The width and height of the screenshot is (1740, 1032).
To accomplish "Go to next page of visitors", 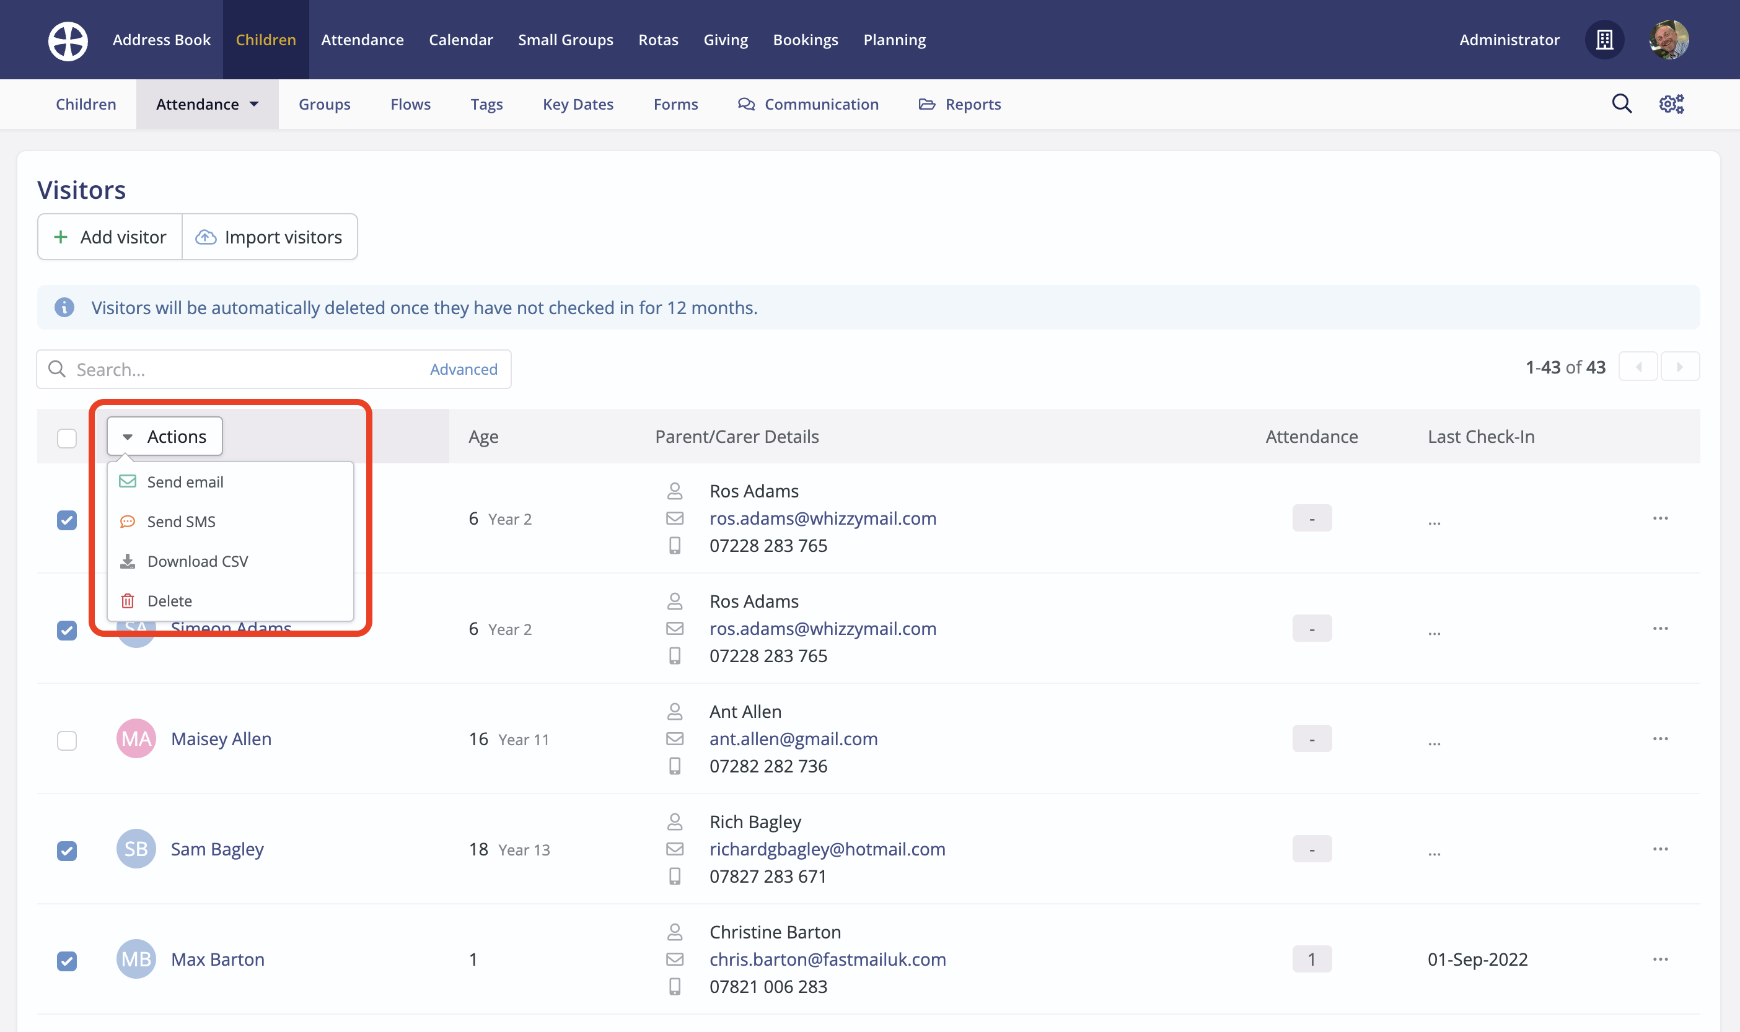I will pyautogui.click(x=1679, y=367).
